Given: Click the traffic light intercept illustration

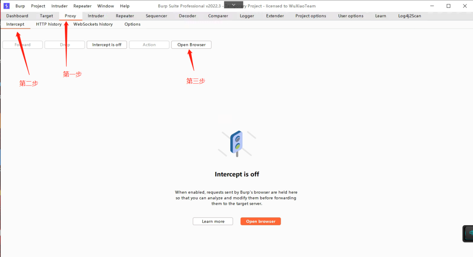Looking at the screenshot, I should [237, 144].
